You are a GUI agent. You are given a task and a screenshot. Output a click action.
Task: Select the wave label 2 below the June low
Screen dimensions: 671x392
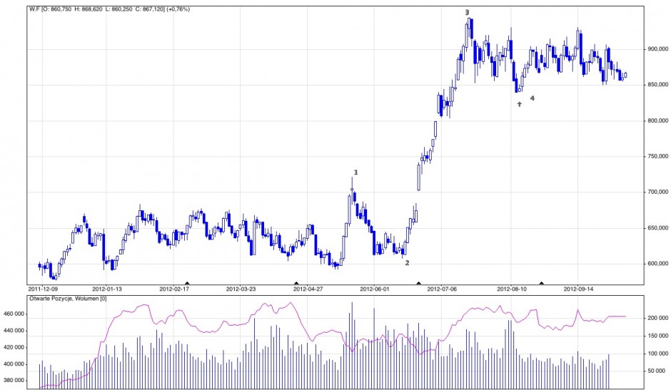point(407,262)
